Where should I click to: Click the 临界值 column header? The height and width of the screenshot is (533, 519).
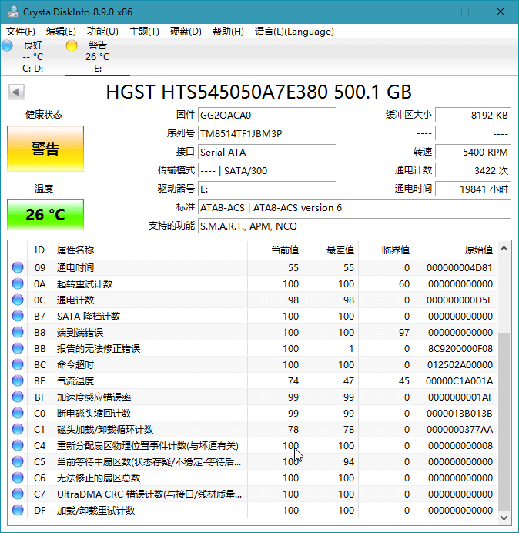[x=386, y=250]
